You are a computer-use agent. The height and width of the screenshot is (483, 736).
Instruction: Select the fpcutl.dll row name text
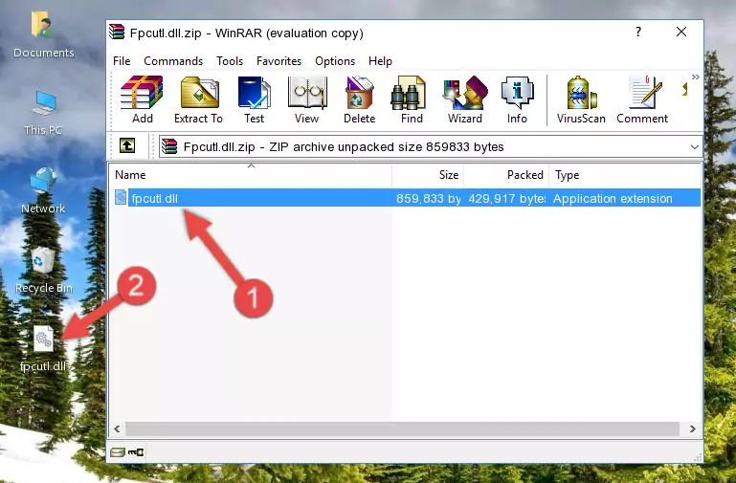coord(154,198)
